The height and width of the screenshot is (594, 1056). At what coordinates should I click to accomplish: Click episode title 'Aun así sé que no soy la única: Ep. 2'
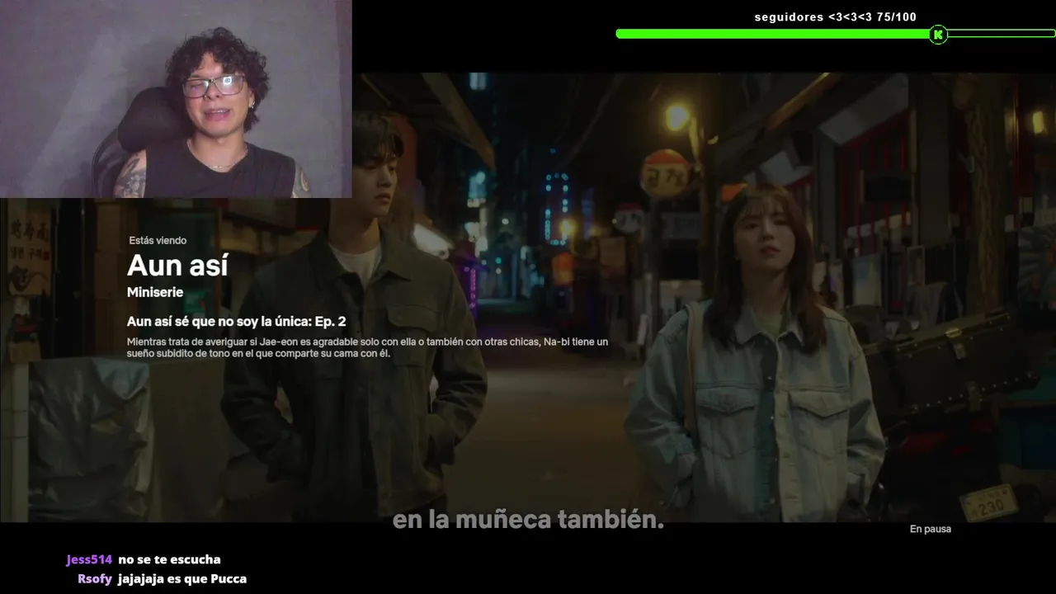(237, 322)
